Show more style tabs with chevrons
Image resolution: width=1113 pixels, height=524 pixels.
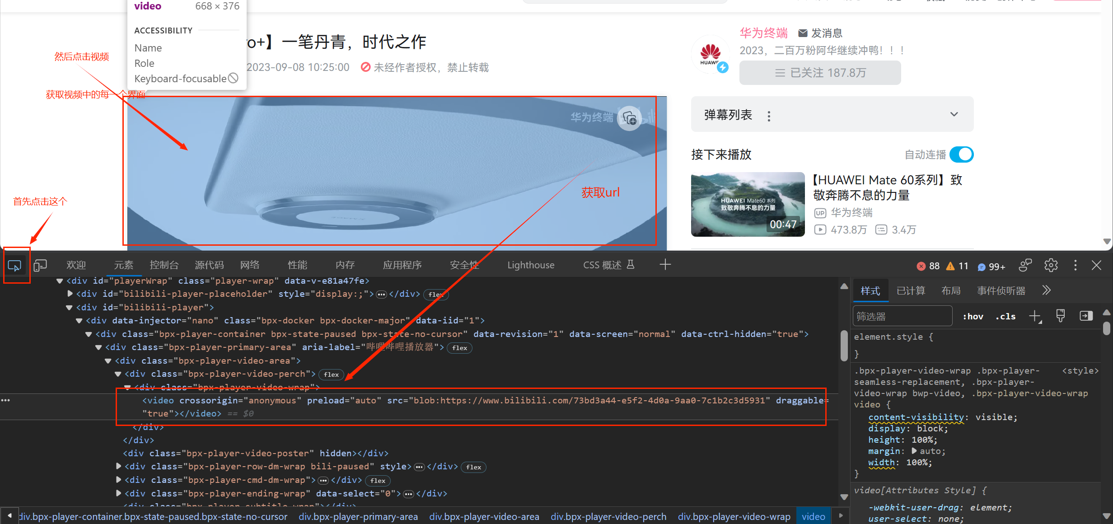(x=1047, y=290)
